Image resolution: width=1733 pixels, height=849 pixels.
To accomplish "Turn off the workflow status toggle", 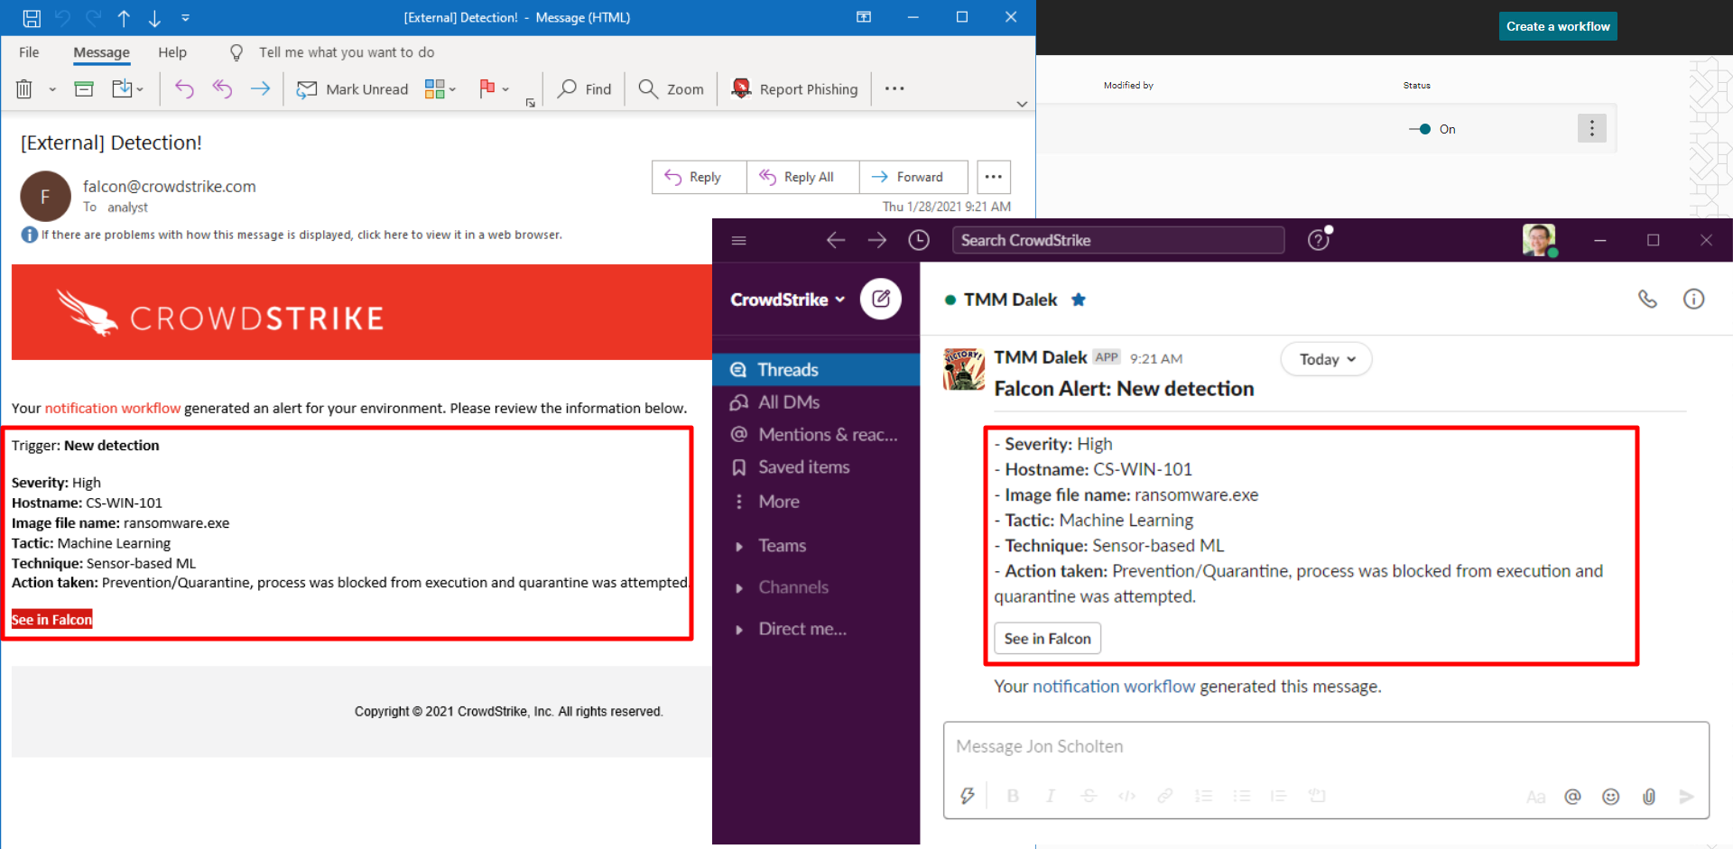I will 1422,128.
